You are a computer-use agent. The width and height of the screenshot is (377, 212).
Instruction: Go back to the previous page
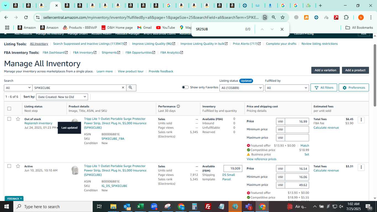(x=6, y=17)
